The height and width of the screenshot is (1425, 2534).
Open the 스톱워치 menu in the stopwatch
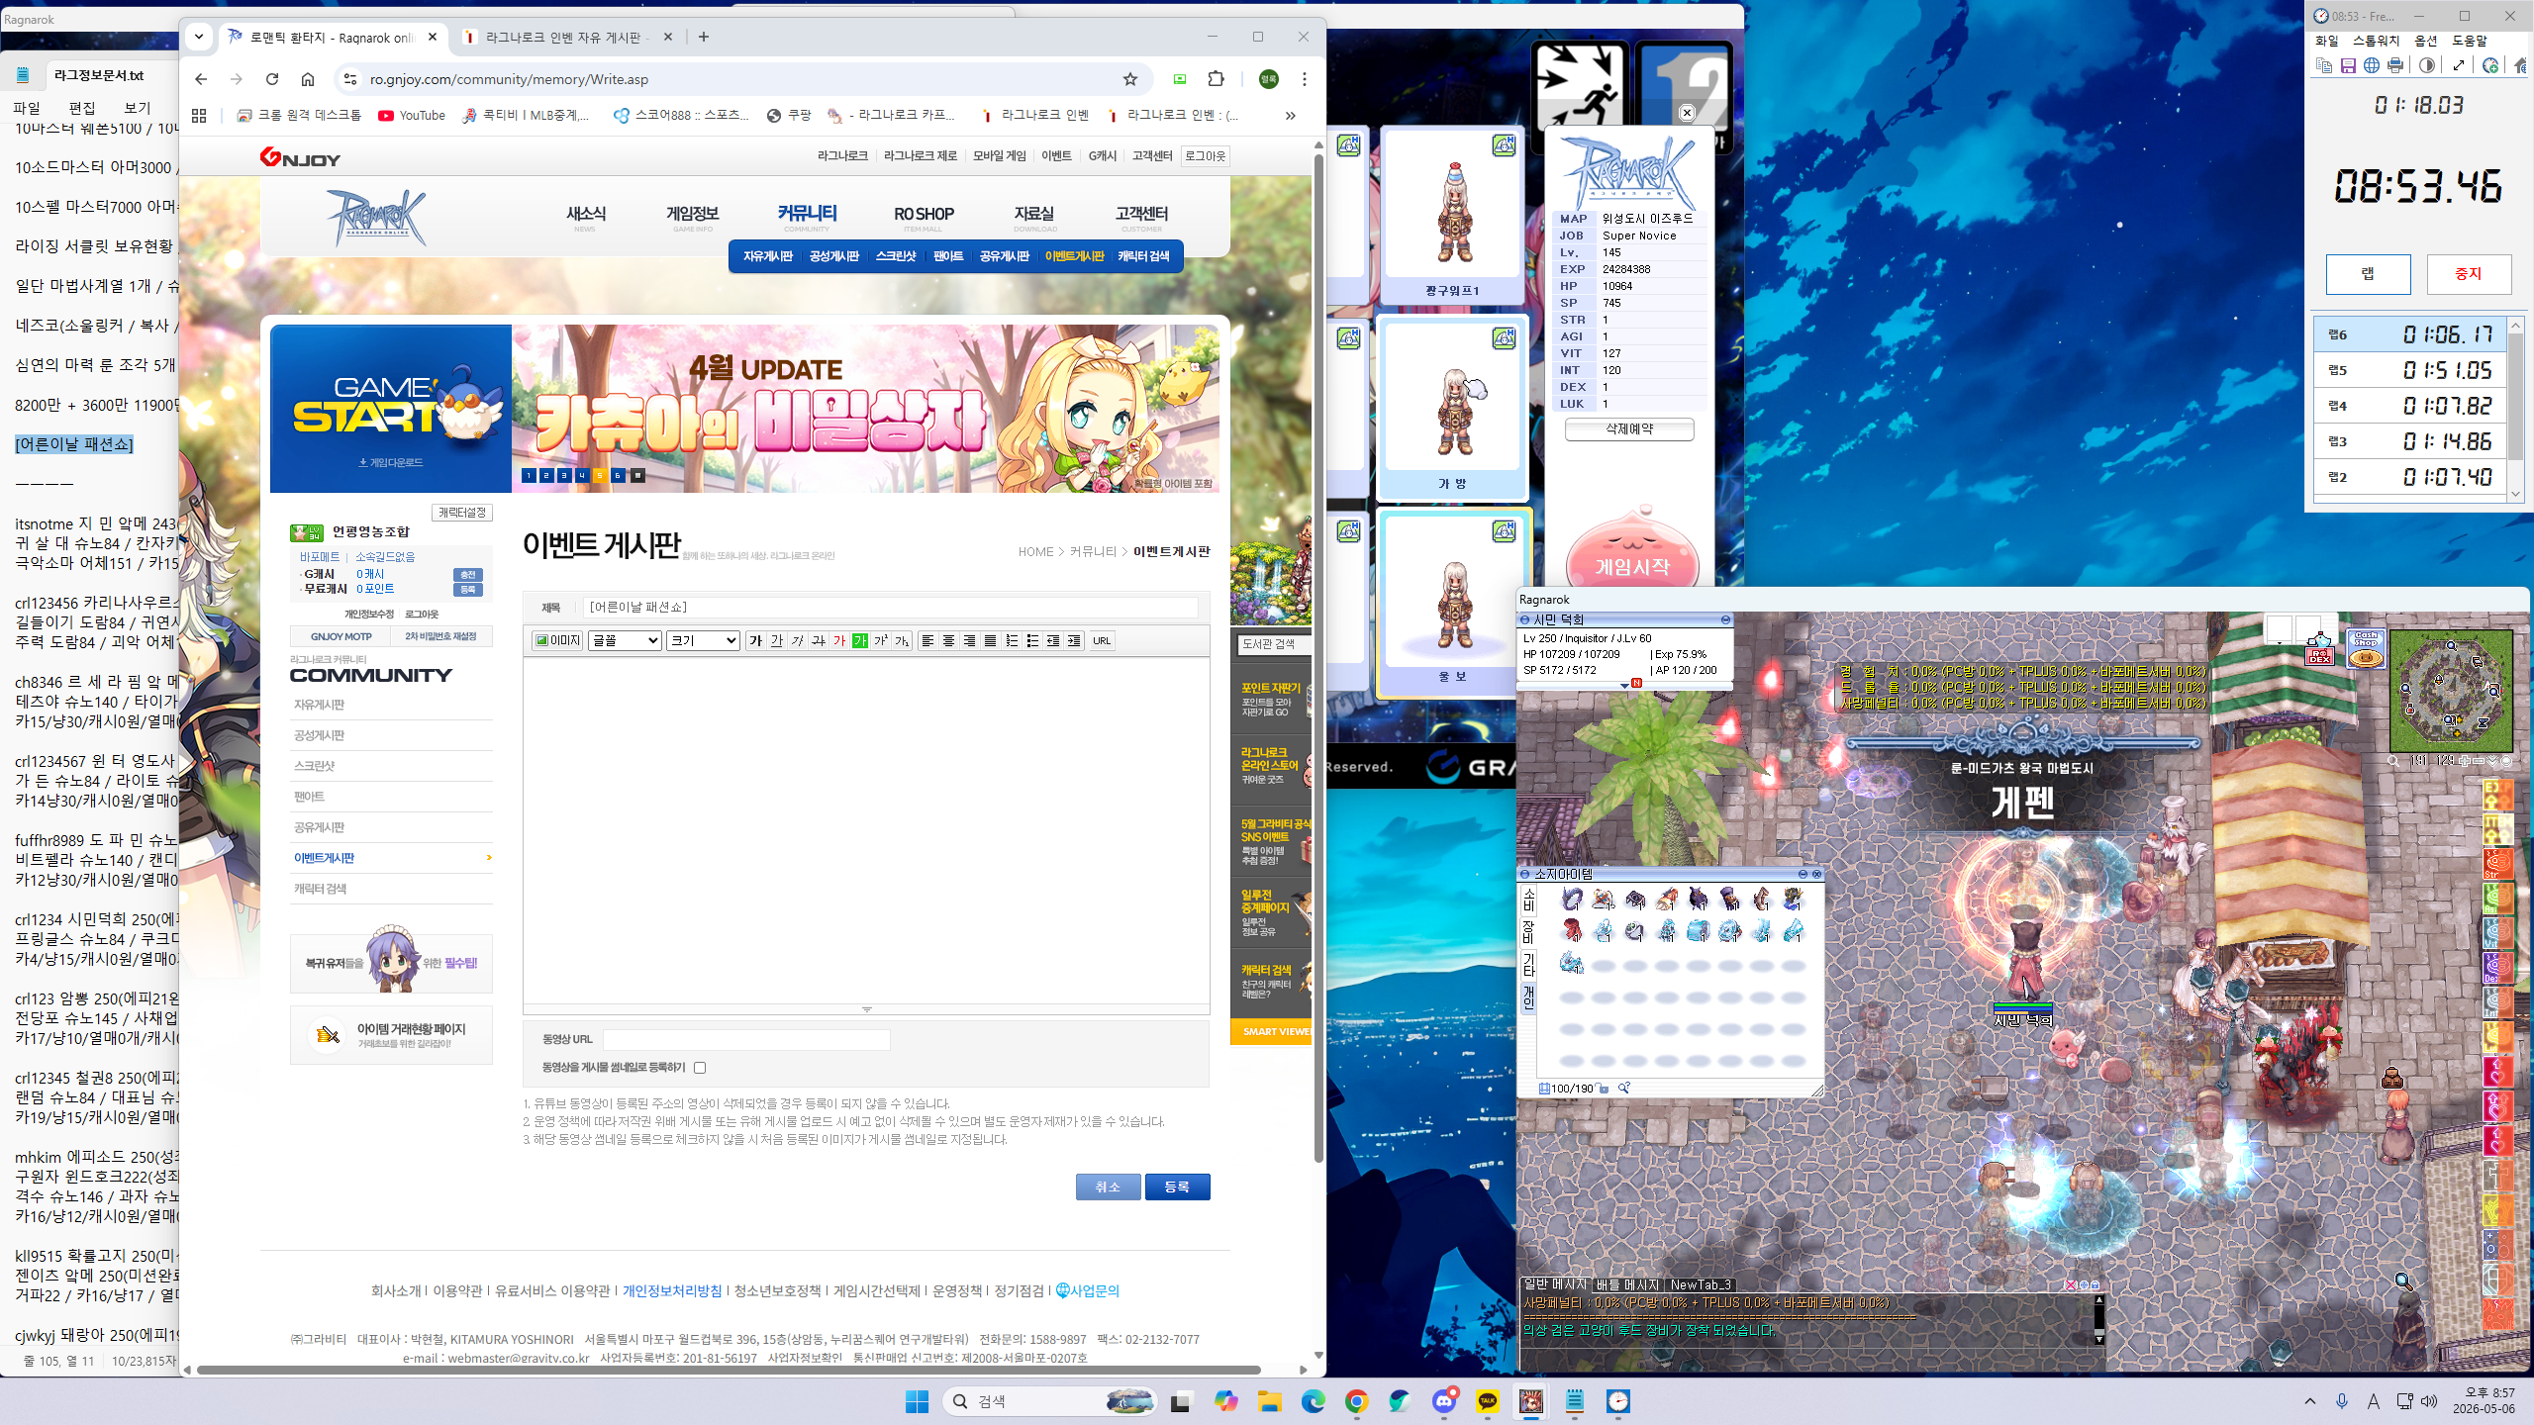click(x=2377, y=41)
